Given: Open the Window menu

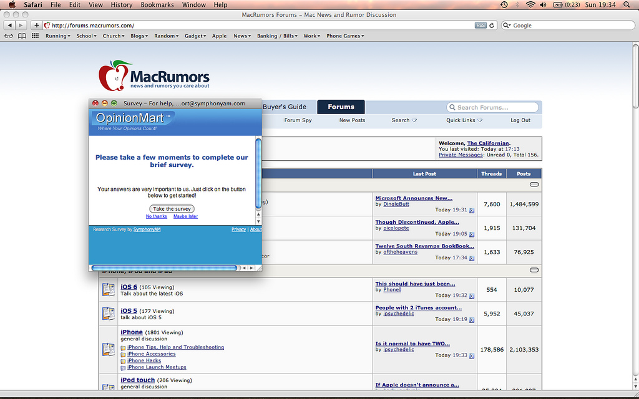Looking at the screenshot, I should pos(193,5).
